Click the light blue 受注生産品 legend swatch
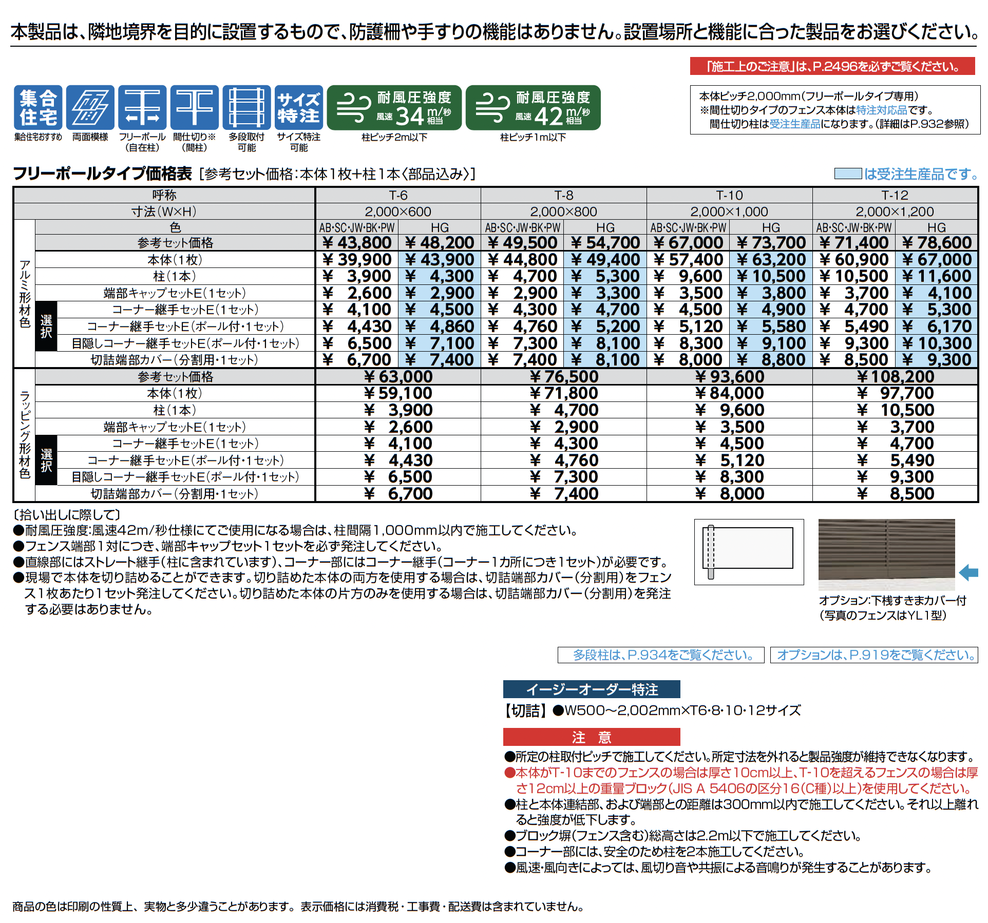 848,174
